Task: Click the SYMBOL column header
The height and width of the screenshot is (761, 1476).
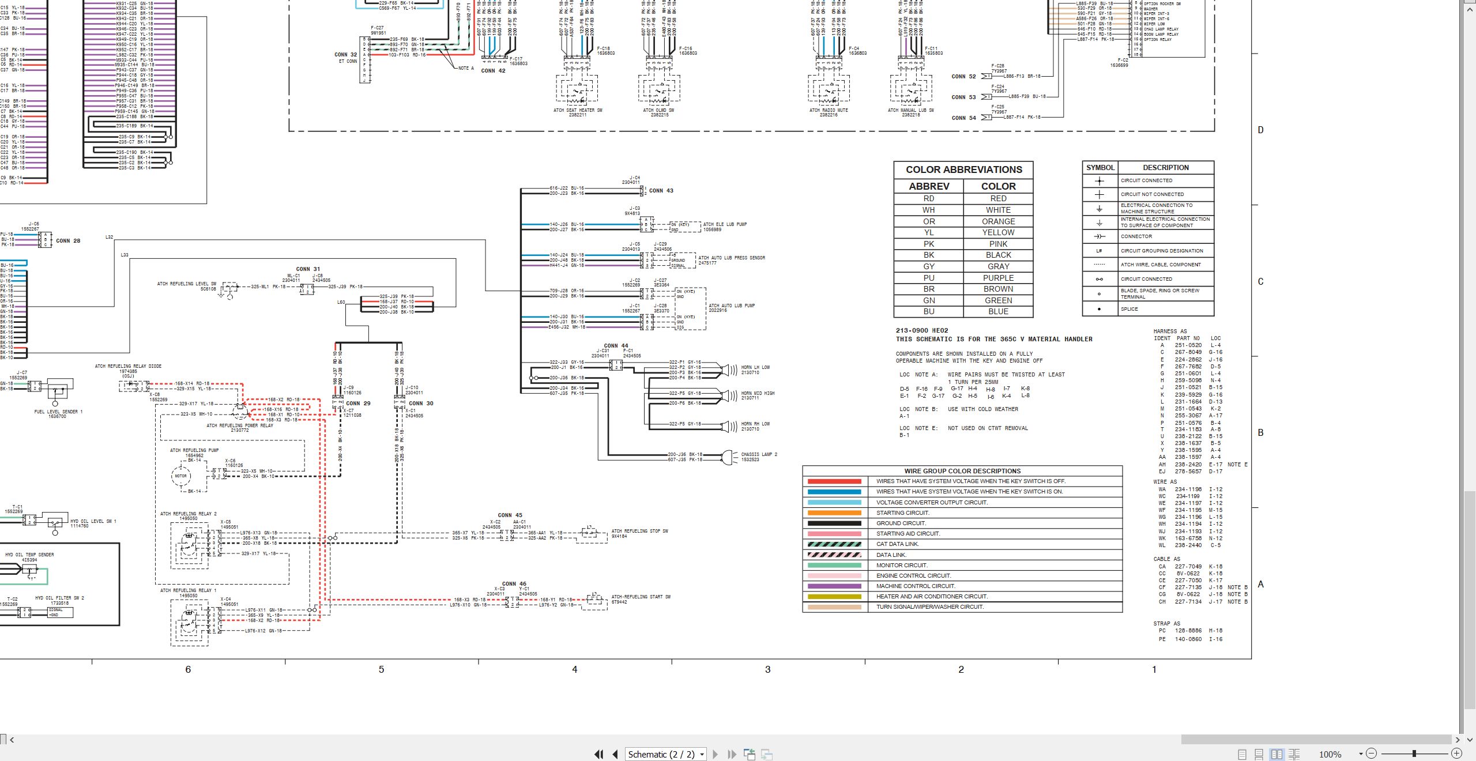Action: [1100, 167]
